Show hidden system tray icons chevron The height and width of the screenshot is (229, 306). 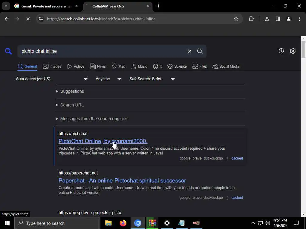(x=253, y=223)
